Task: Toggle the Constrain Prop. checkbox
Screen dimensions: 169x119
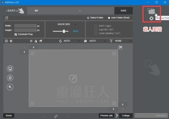Action: 16,35
